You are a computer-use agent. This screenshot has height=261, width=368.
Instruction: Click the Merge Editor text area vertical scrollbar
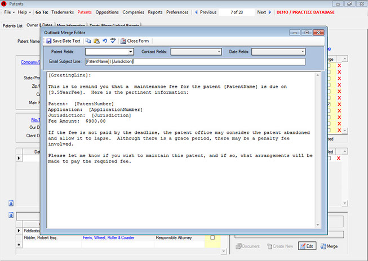[x=317, y=146]
